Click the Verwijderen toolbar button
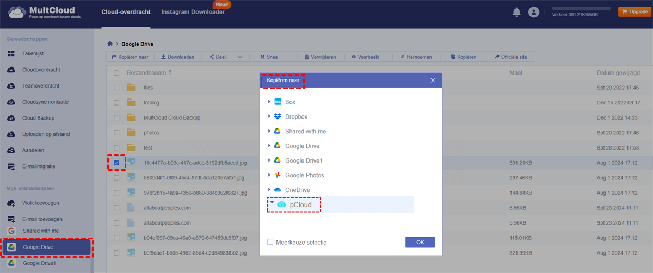This screenshot has height=273, width=653. click(320, 57)
